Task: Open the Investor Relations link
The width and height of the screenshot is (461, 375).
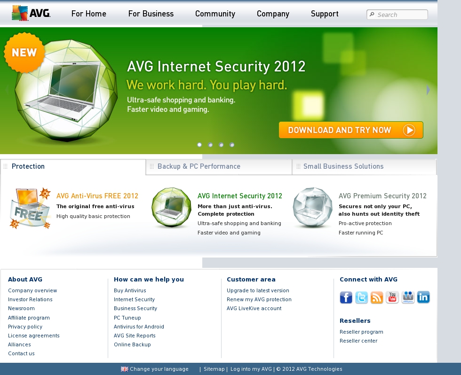Action: click(x=30, y=299)
